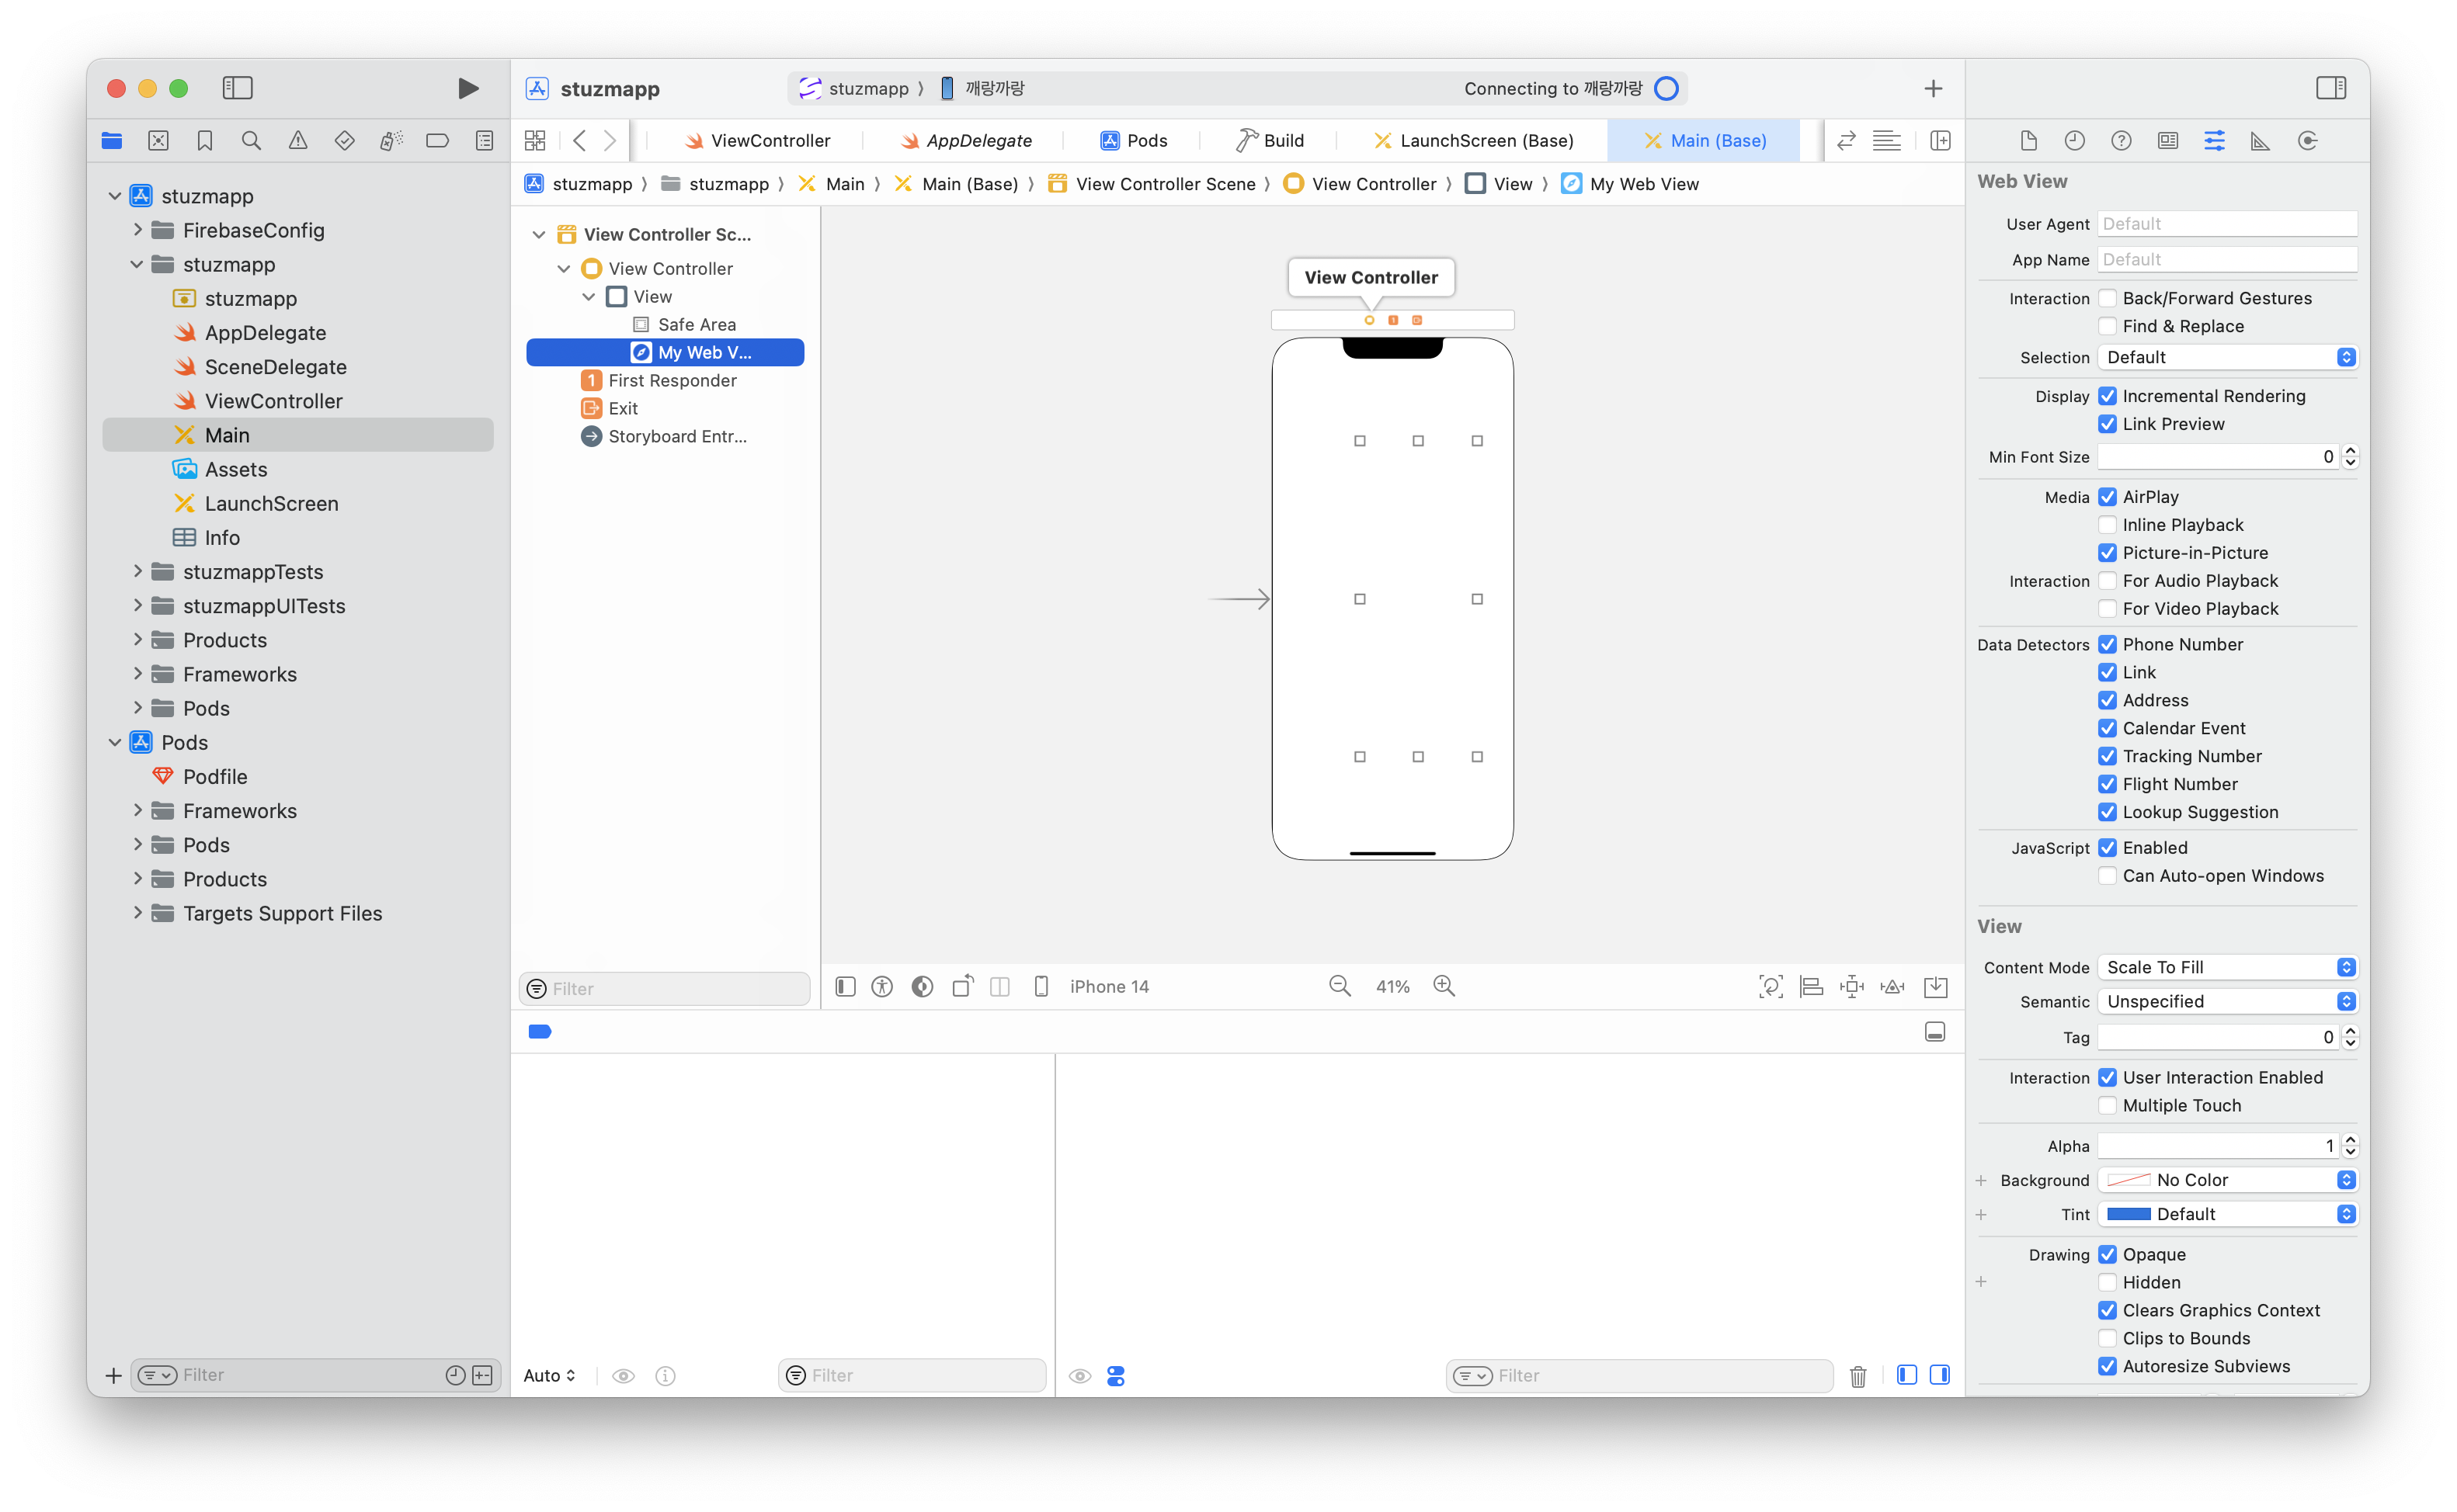Click the Tint color swatch
This screenshot has height=1512, width=2457.
pos(2129,1214)
